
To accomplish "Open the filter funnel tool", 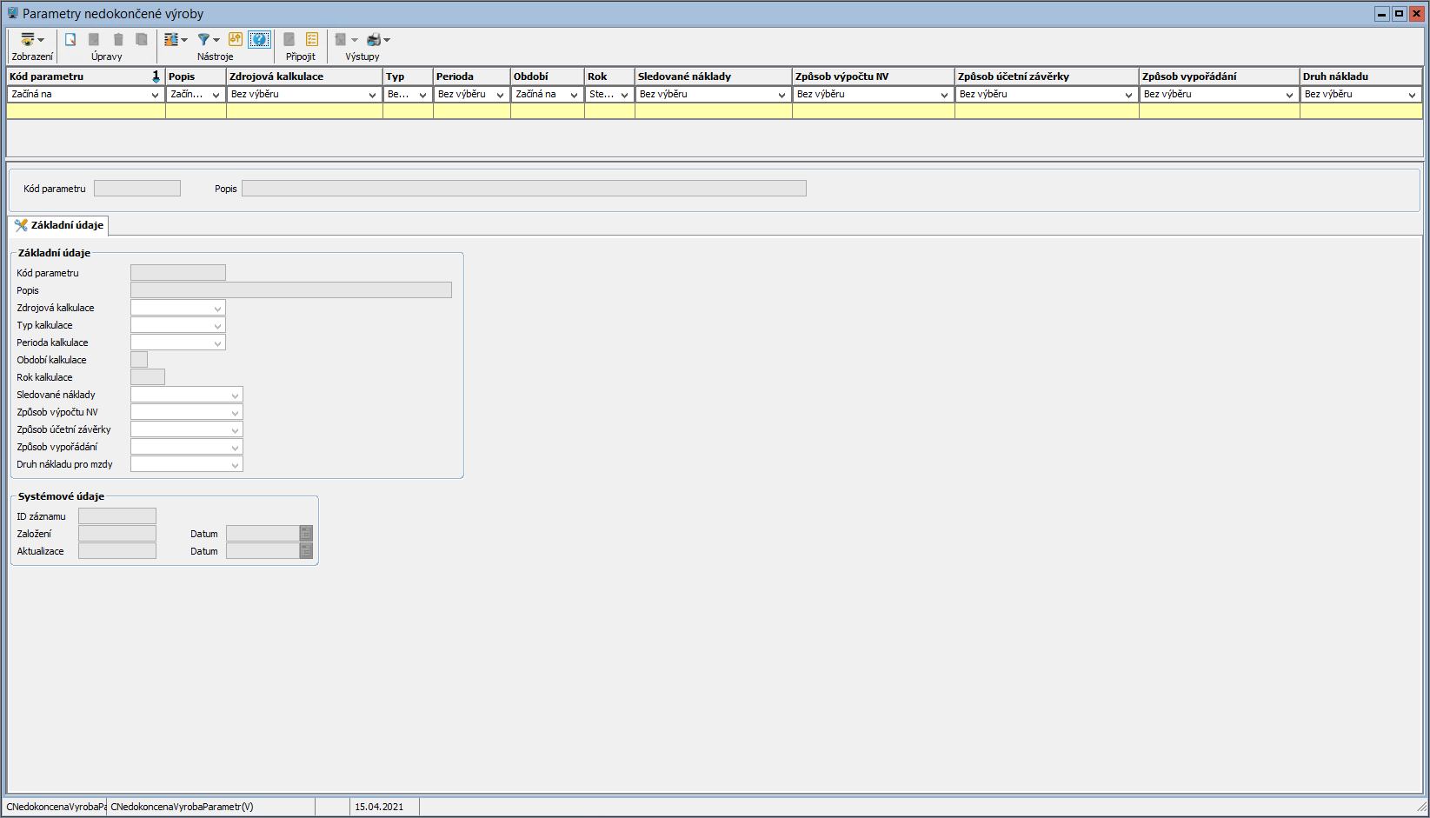I will click(x=208, y=40).
